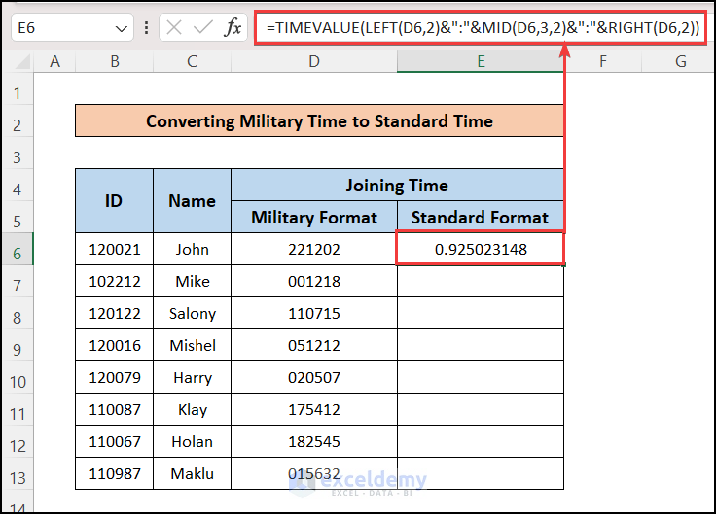Select column A header

click(x=54, y=61)
